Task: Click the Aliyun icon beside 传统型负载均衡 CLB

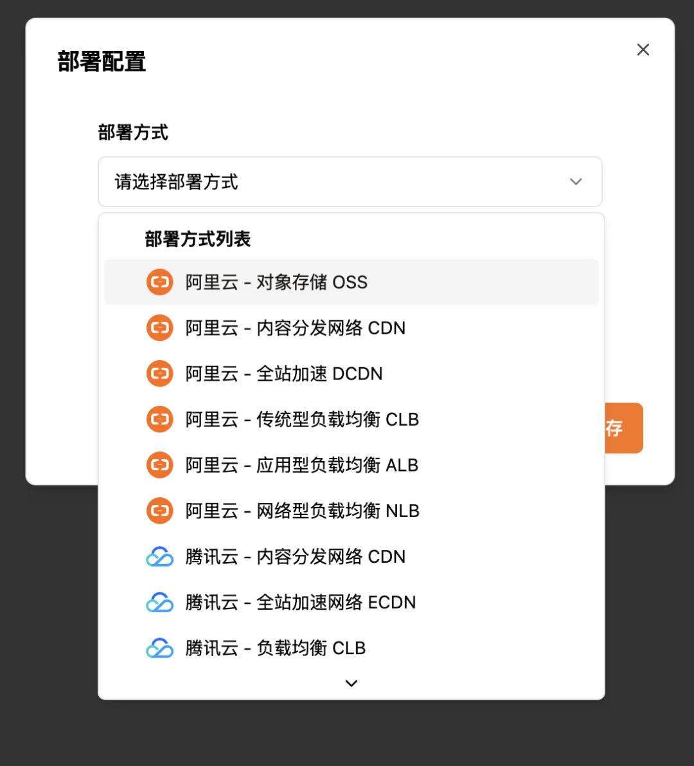Action: coord(160,419)
